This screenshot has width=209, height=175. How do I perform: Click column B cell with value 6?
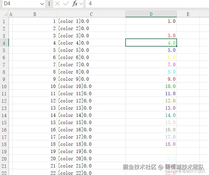[35, 57]
